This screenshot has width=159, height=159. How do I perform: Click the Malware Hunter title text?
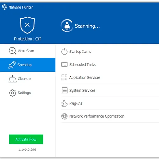[x=21, y=7]
